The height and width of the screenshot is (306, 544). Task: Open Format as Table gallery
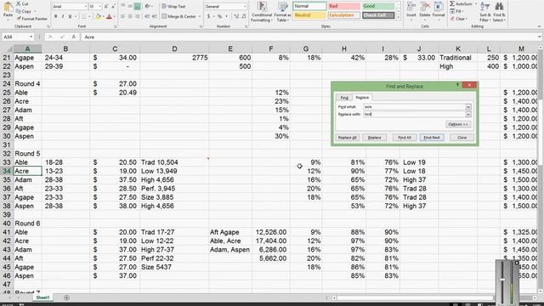pos(282,12)
